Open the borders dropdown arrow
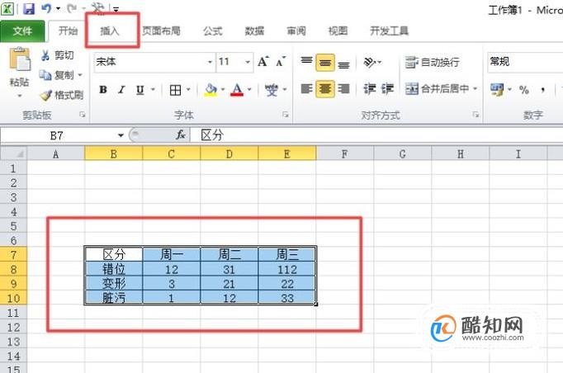This screenshot has width=563, height=373. [x=188, y=90]
